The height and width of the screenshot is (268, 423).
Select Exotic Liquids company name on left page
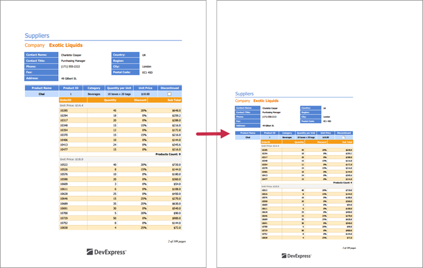(66, 45)
